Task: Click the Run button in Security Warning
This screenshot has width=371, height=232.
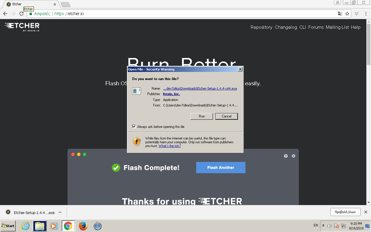Action: (x=202, y=116)
